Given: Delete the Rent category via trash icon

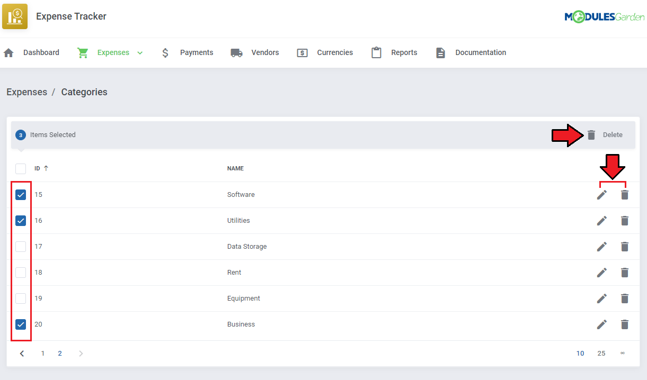Looking at the screenshot, I should coord(625,273).
